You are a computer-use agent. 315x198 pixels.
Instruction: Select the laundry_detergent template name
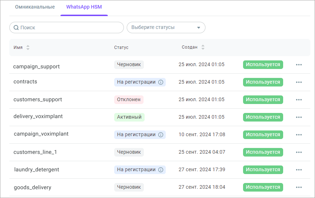click(37, 170)
